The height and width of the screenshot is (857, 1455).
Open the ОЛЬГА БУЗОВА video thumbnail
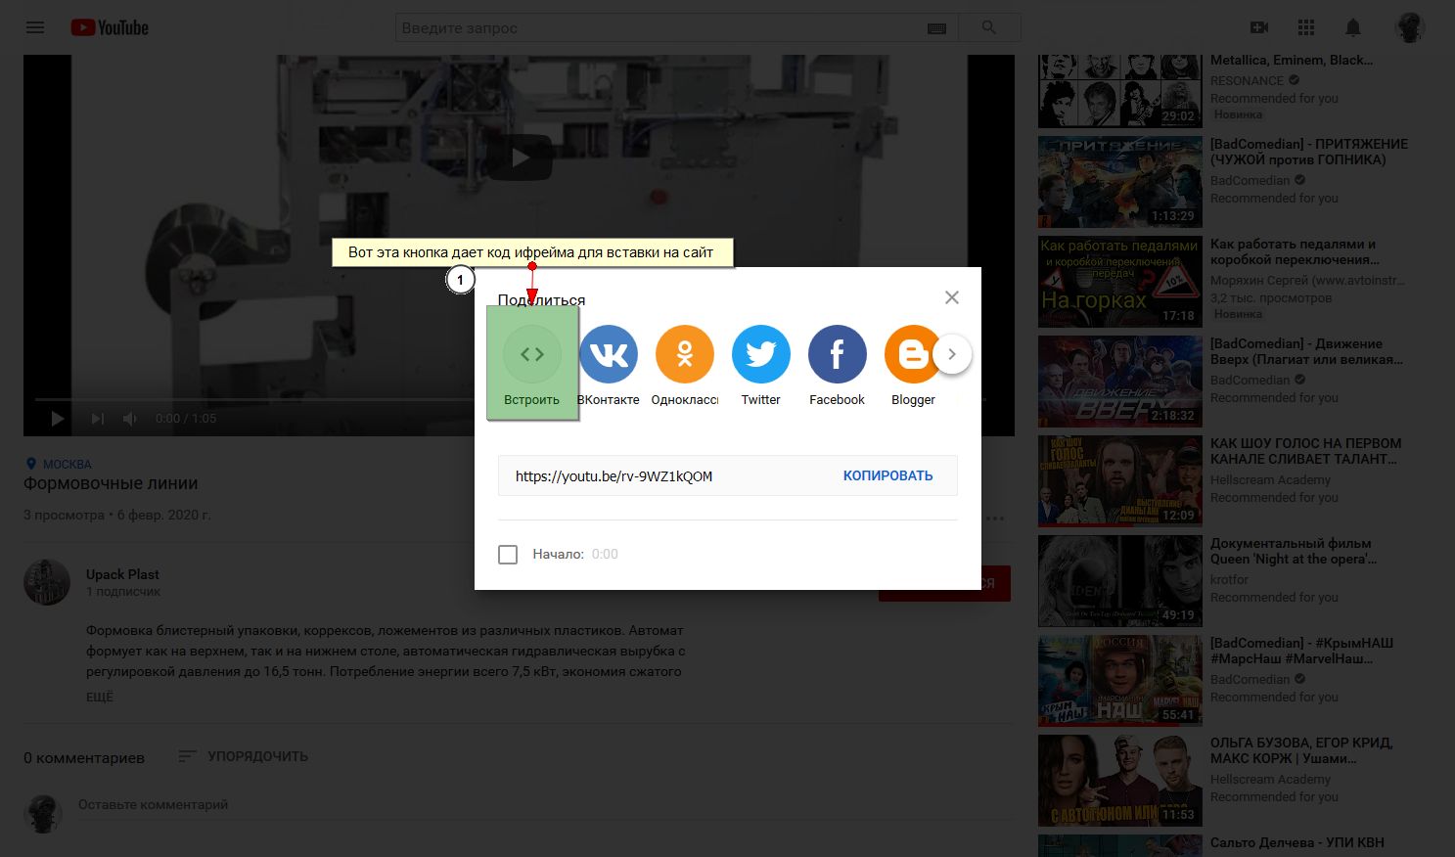tap(1120, 781)
